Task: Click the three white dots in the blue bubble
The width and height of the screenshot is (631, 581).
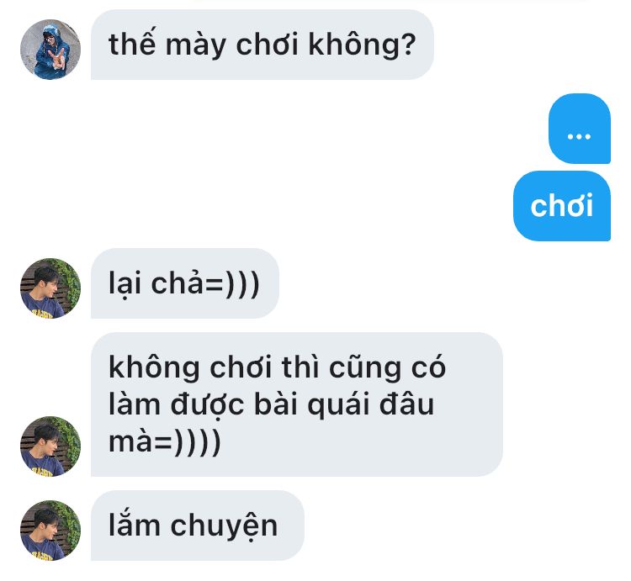Action: (579, 137)
